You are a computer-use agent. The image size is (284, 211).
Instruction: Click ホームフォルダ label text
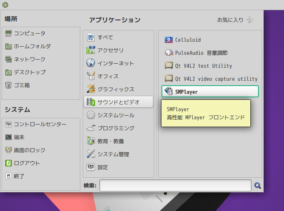coord(32,46)
